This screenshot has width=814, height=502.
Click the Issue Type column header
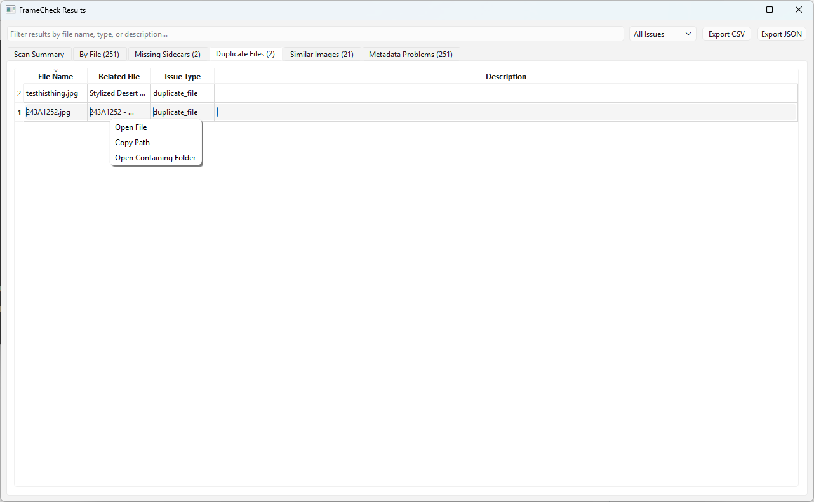coord(182,76)
